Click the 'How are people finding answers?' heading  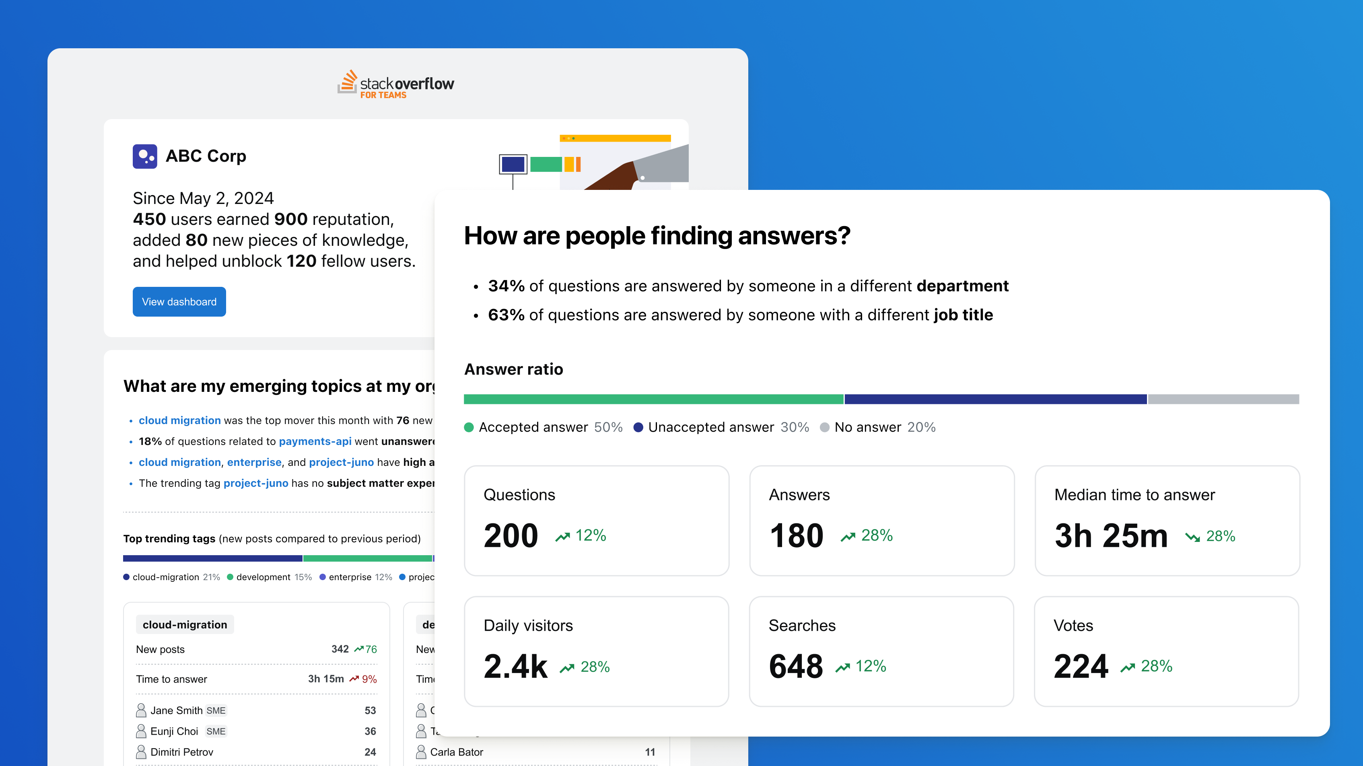[x=657, y=236]
